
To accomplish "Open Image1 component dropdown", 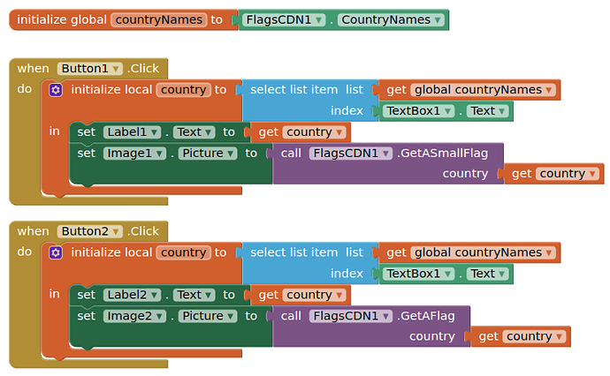I will tap(134, 154).
